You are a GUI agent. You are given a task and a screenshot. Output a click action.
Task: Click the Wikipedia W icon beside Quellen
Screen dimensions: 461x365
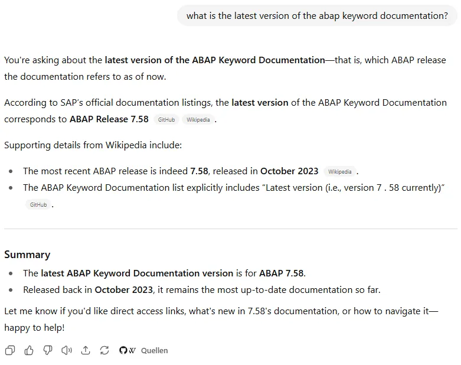tap(132, 350)
